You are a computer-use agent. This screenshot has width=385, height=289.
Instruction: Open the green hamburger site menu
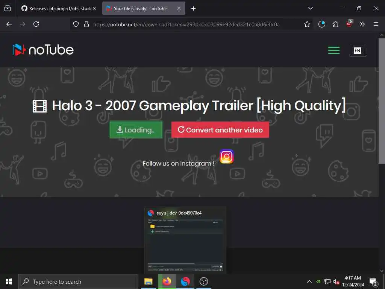click(x=334, y=50)
